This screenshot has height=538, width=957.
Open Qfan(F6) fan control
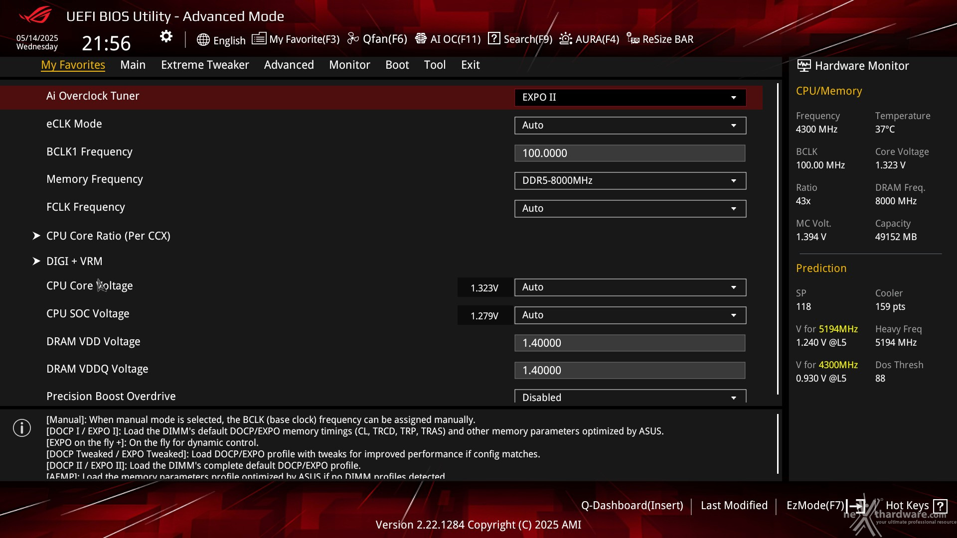coord(377,39)
